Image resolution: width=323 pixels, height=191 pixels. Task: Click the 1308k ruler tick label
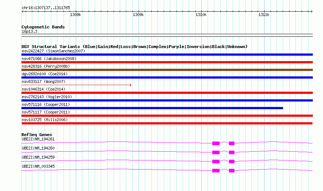pyautogui.click(x=75, y=15)
